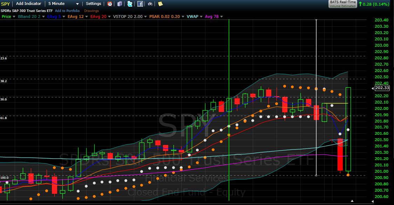Click the 200.60 price axis label
The width and height of the screenshot is (394, 205).
(x=381, y=197)
